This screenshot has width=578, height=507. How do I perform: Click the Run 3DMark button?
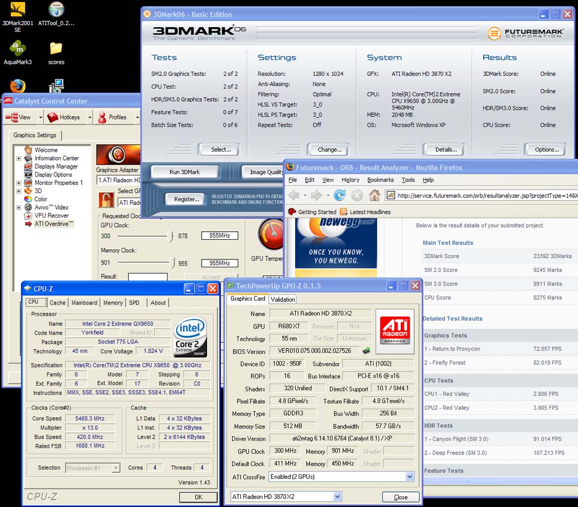pyautogui.click(x=185, y=172)
